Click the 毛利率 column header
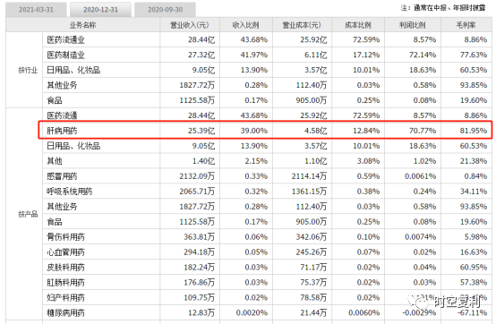Viewport: 496px width, 324px height. [466, 25]
